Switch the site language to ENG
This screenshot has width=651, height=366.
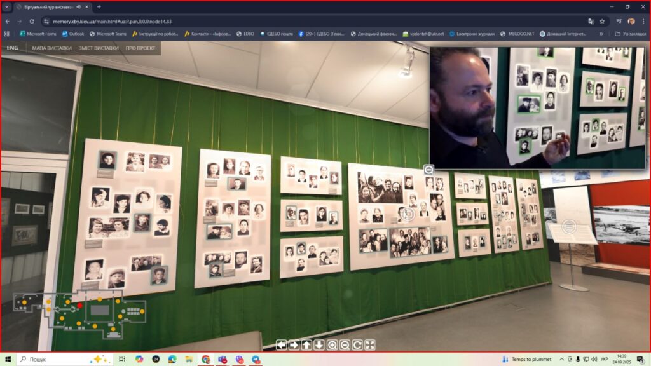[12, 48]
